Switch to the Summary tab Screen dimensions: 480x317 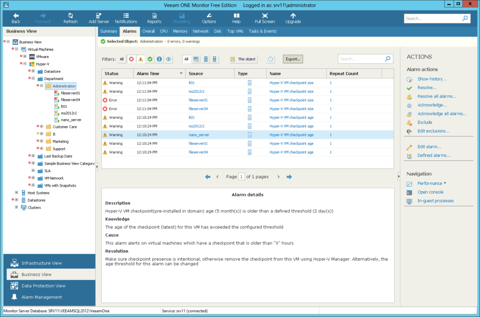[108, 31]
